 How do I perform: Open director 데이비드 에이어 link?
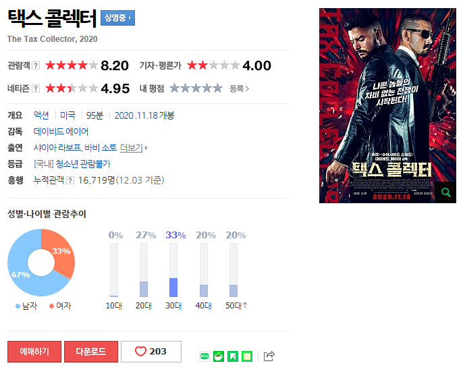click(61, 132)
